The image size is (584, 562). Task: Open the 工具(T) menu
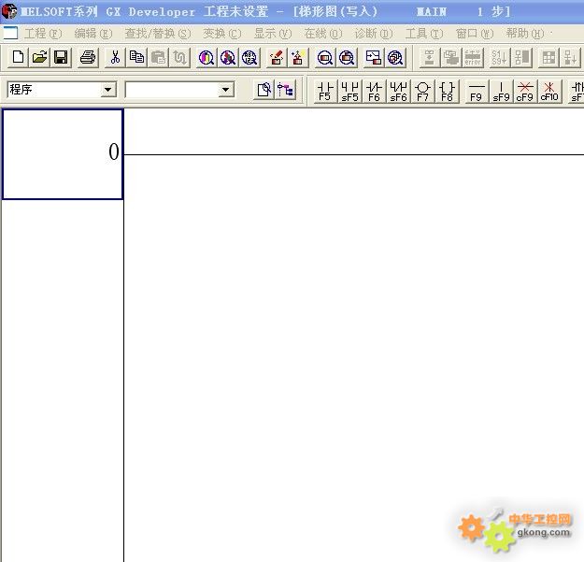click(x=424, y=34)
